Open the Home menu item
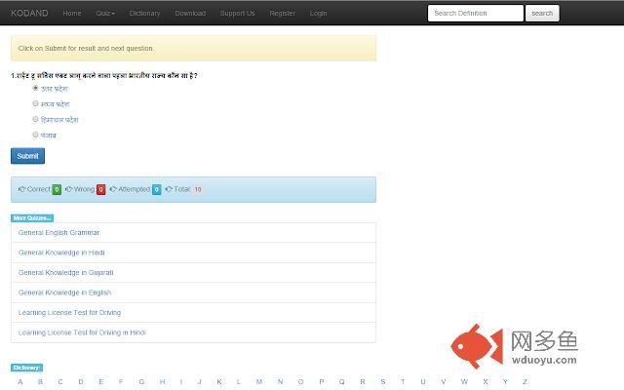624x390 pixels. [x=72, y=13]
